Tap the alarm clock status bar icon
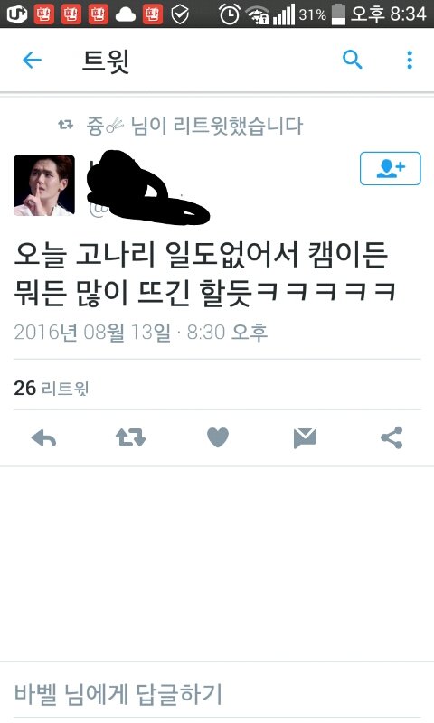 click(x=229, y=14)
